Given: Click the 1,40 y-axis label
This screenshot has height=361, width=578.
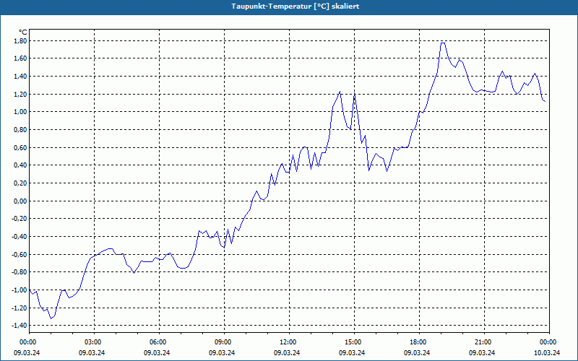Looking at the screenshot, I should click(21, 77).
